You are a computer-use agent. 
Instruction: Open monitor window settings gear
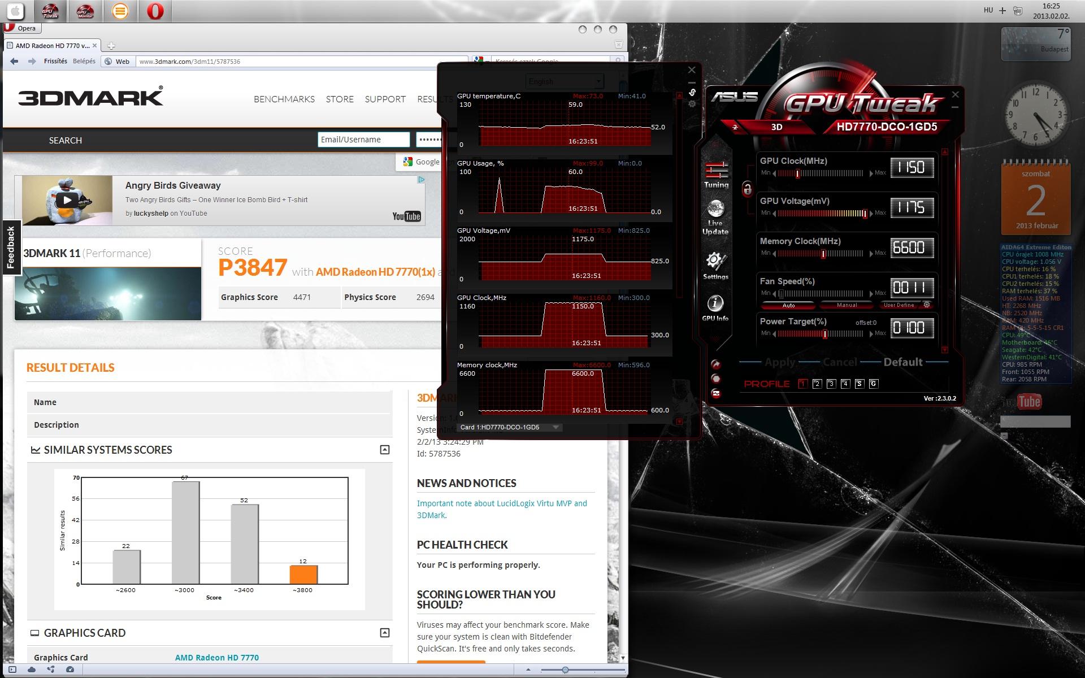click(692, 104)
